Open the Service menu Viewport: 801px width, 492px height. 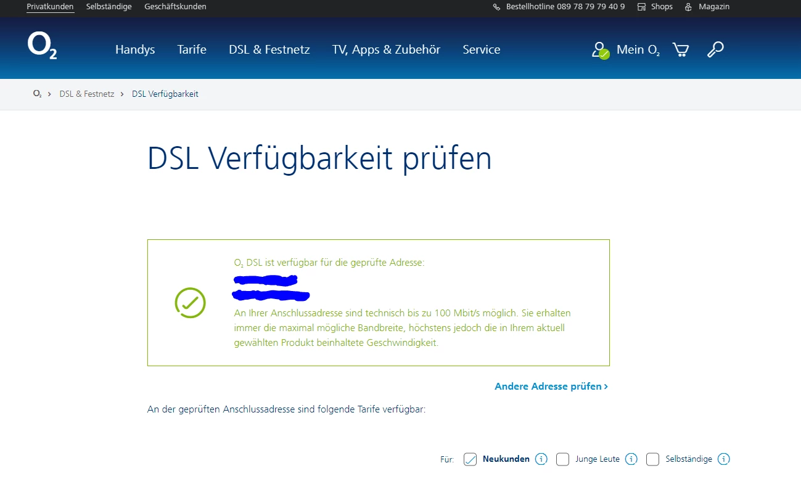(x=482, y=50)
